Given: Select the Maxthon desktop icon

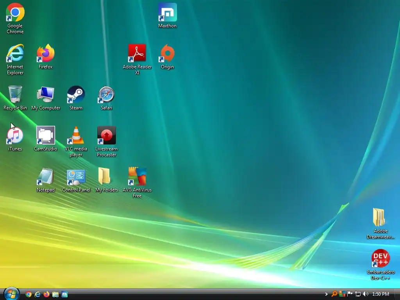Looking at the screenshot, I should click(x=167, y=15).
